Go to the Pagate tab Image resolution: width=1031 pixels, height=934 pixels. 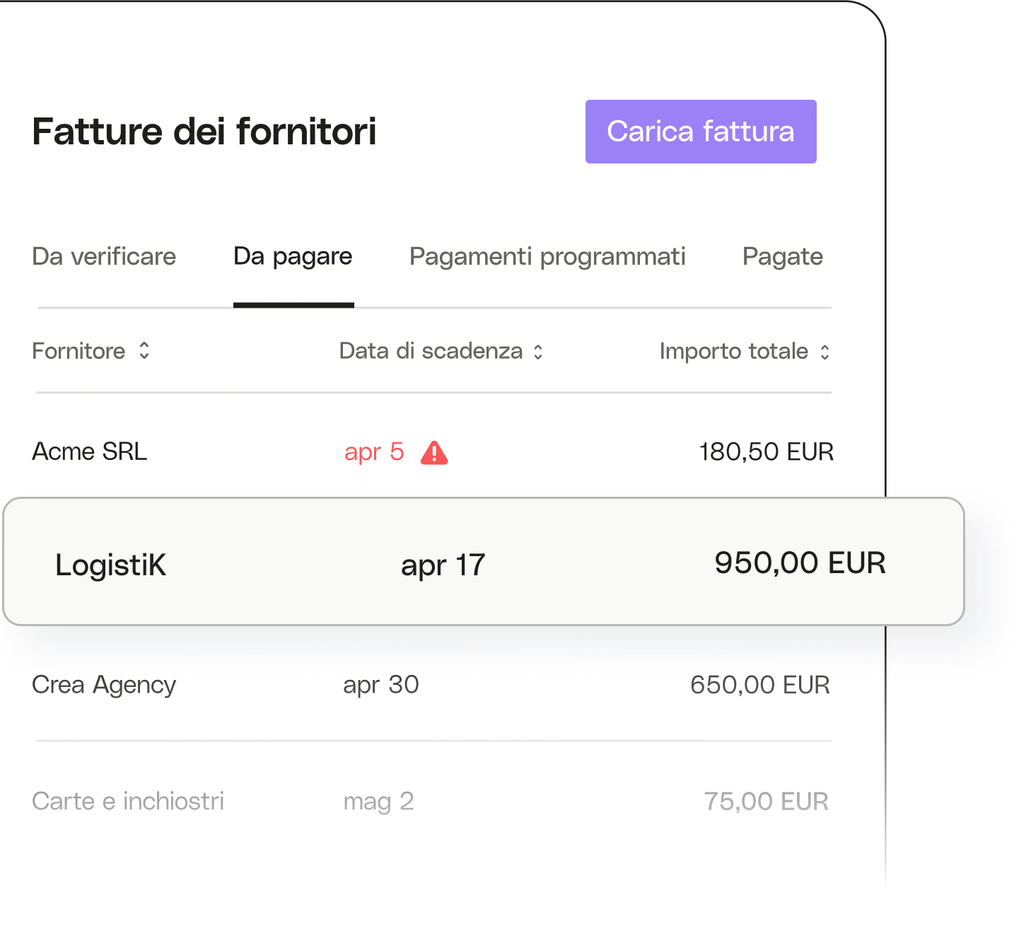783,258
